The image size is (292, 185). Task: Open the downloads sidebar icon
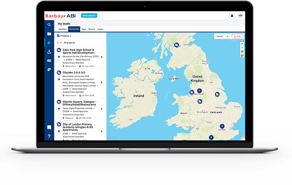[49, 52]
